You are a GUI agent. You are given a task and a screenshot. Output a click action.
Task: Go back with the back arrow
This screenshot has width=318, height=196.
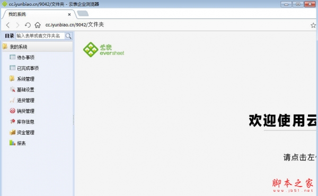pos(8,25)
